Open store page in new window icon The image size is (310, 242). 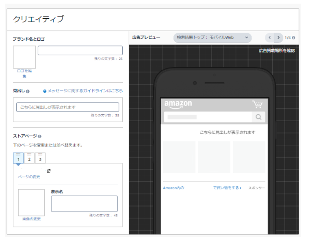click(x=49, y=171)
